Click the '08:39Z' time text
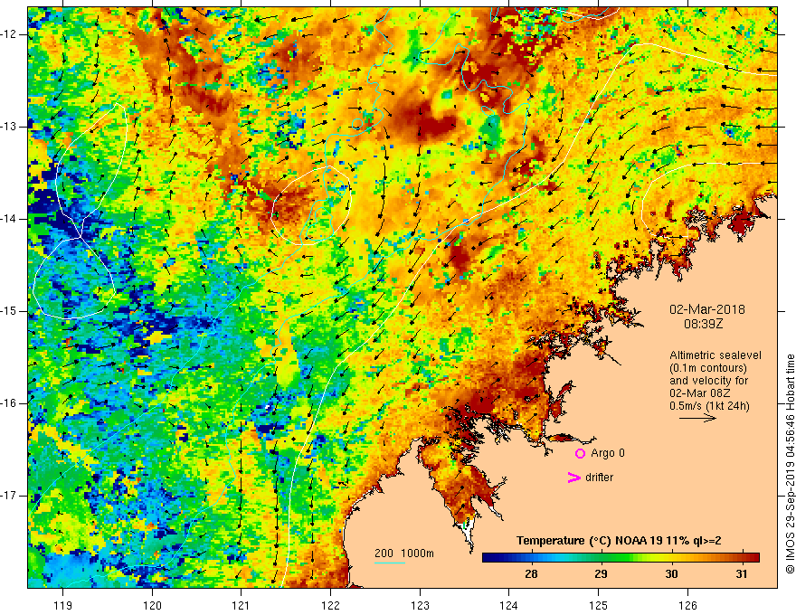Viewport: 796px width, 615px height. pos(703,324)
